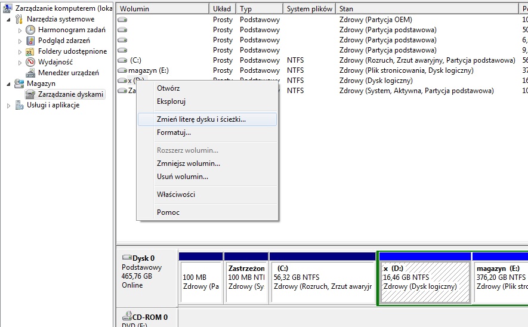The height and width of the screenshot is (327, 528).
Task: Click the Podgląd zdarzeń icon
Action: (x=30, y=41)
